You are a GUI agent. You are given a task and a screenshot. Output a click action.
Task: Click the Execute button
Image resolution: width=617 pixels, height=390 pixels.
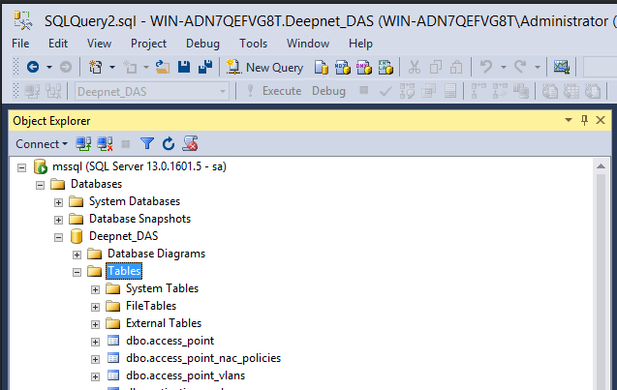coord(273,91)
